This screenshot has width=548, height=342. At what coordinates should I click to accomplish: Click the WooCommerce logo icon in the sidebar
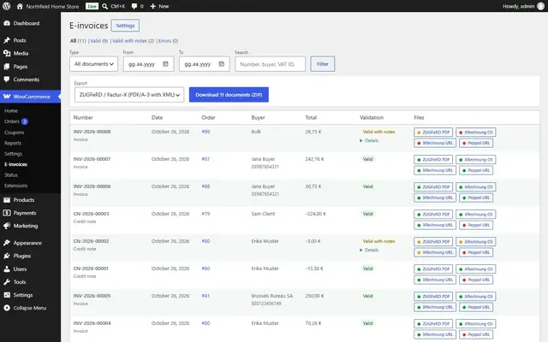point(7,97)
